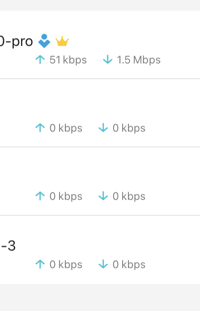Click the upload arrow next to 51 kbps
Viewport: 200px width, 311px height.
point(40,60)
